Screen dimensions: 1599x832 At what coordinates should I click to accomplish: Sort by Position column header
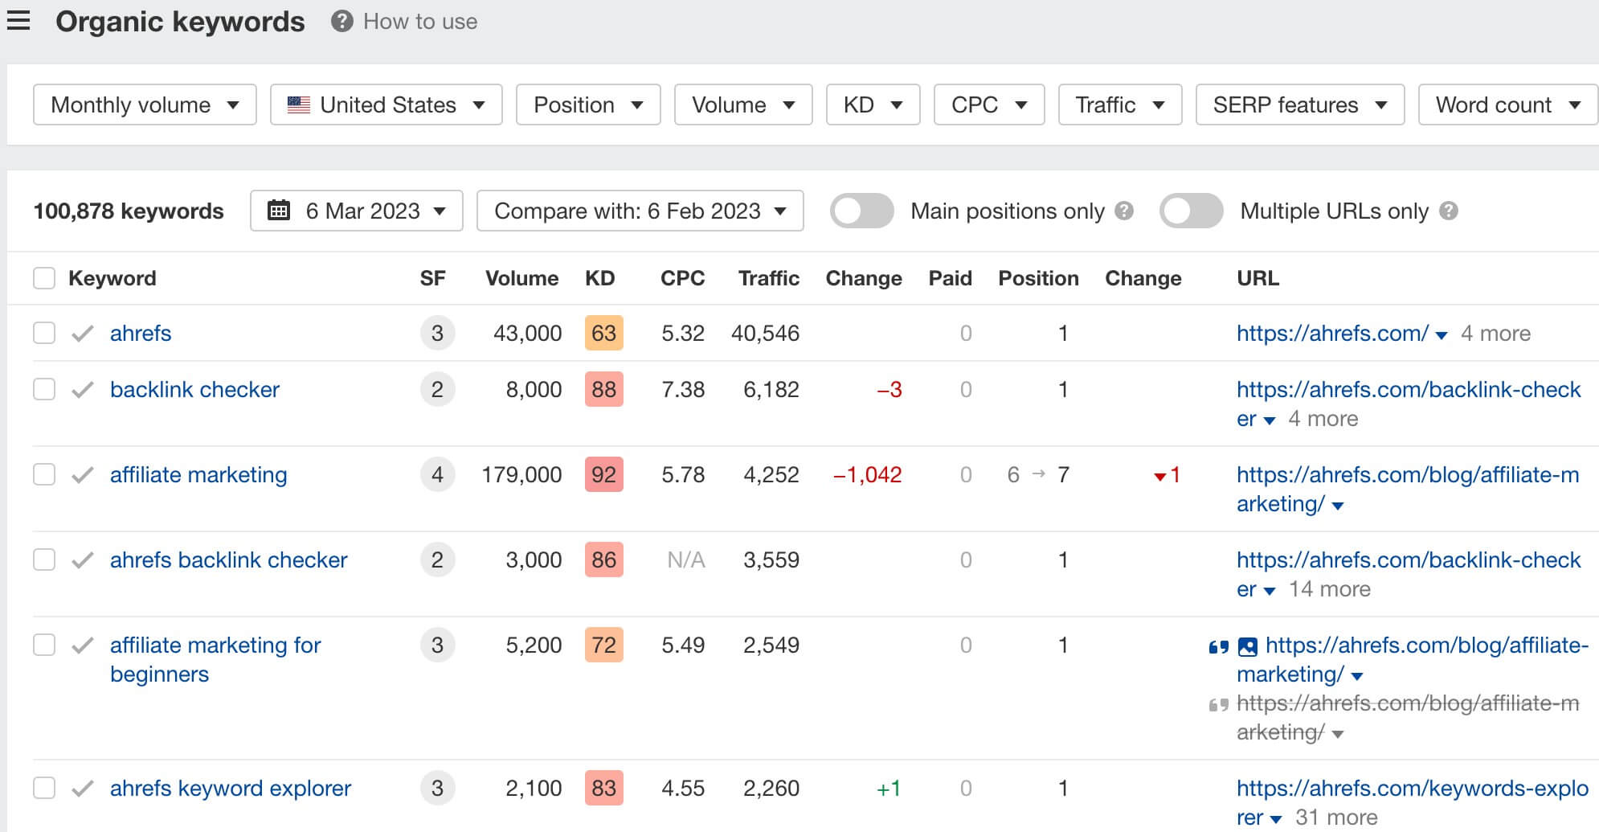pos(1038,278)
